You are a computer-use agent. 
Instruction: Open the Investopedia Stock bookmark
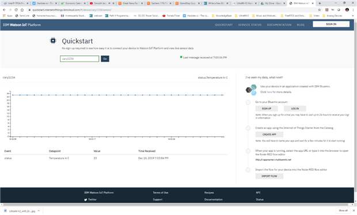(73, 16)
